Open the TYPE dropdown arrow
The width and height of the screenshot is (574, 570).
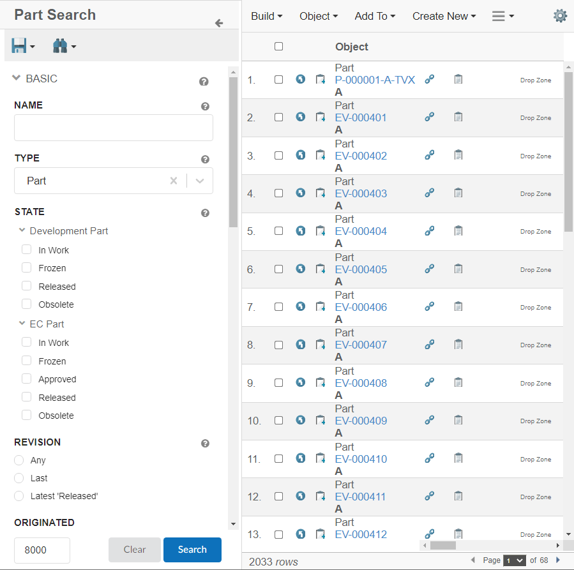(200, 181)
